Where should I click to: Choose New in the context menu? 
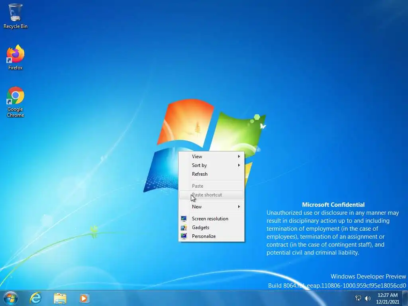pyautogui.click(x=211, y=207)
